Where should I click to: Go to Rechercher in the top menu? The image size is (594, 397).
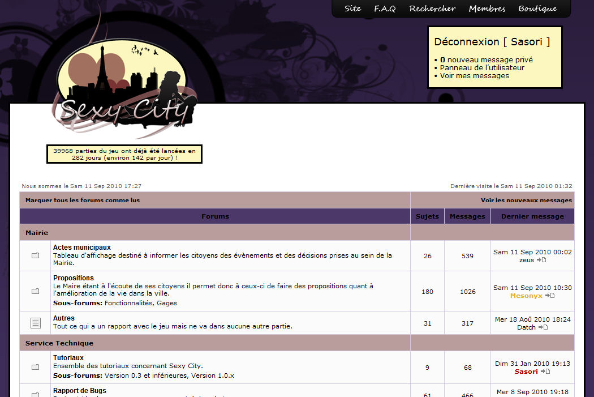coord(432,8)
